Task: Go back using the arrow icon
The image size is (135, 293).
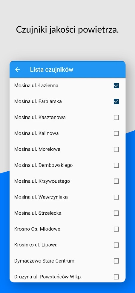Action: coord(18,70)
